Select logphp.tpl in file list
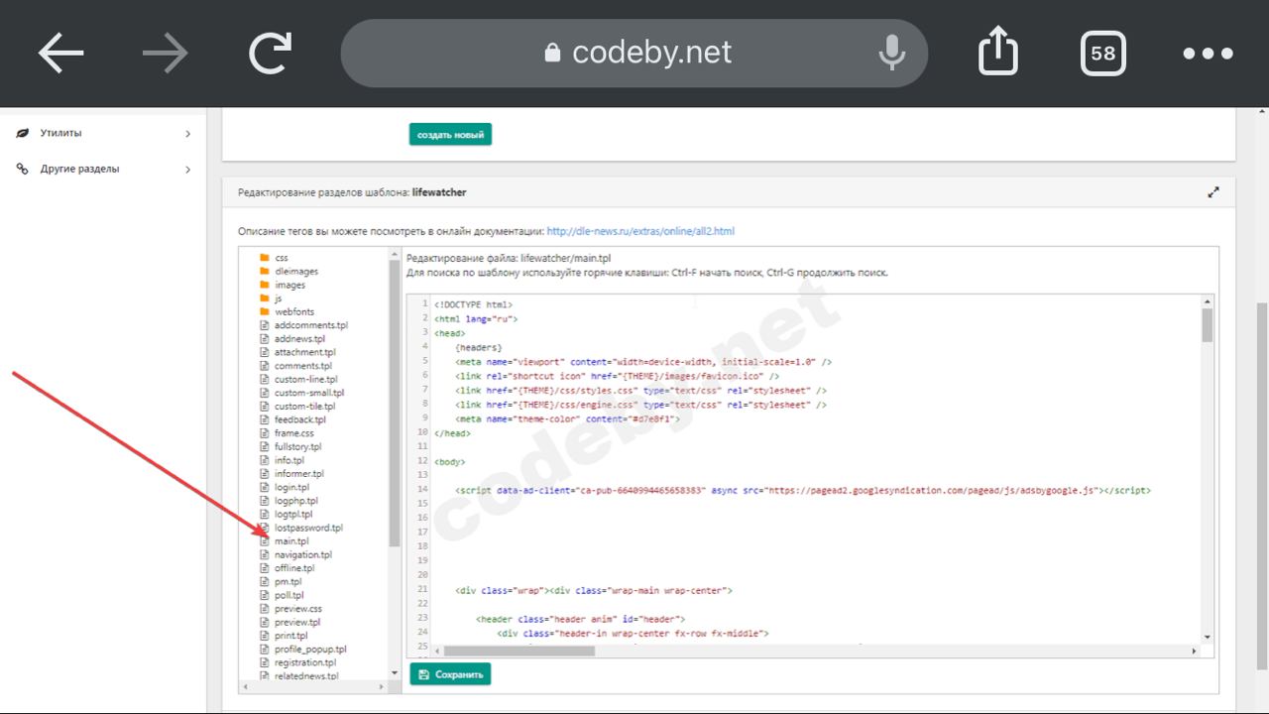1269x714 pixels. pos(296,501)
